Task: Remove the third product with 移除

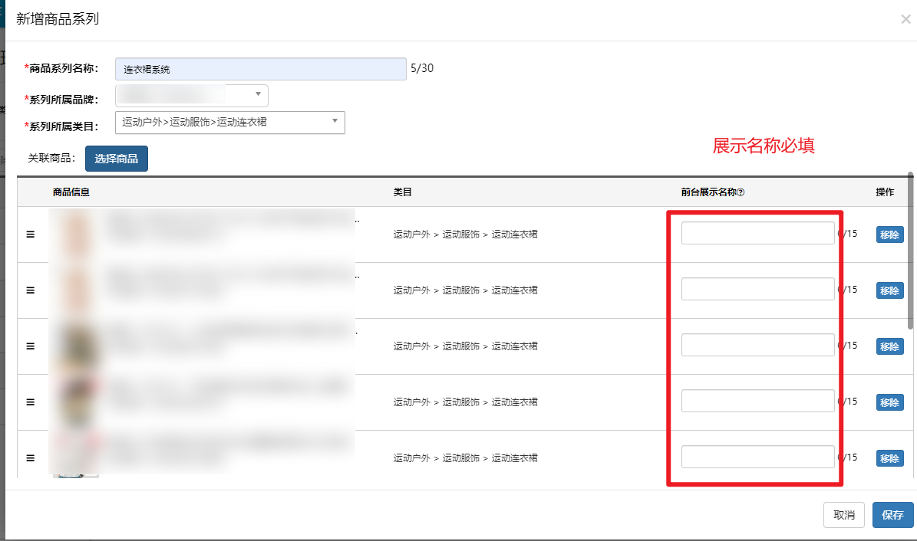Action: click(x=889, y=347)
